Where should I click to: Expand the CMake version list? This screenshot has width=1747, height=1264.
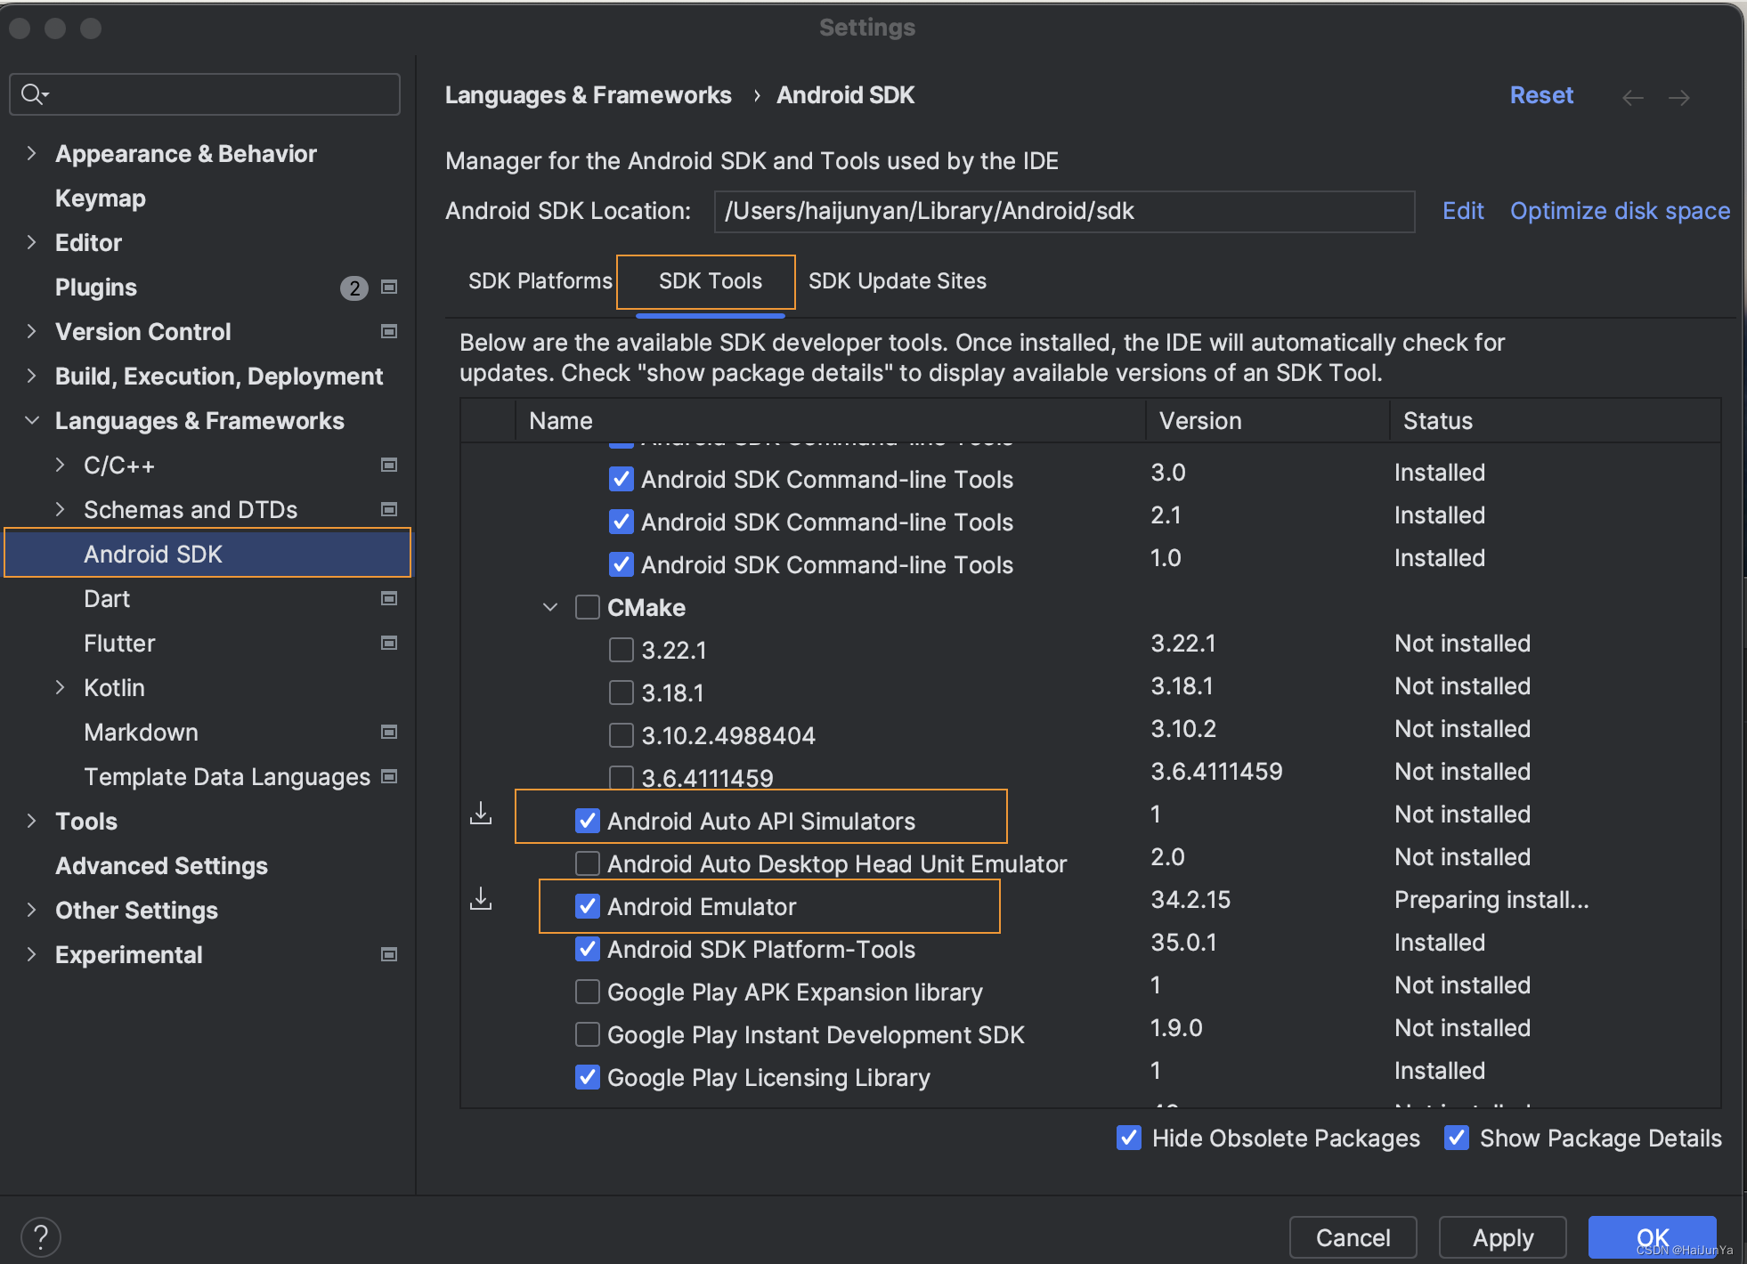(x=548, y=606)
